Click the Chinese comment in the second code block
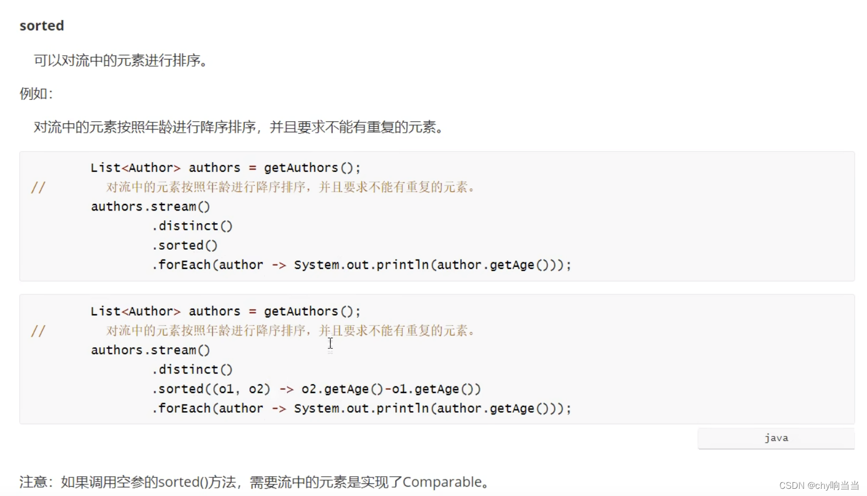The image size is (867, 496). coord(290,331)
